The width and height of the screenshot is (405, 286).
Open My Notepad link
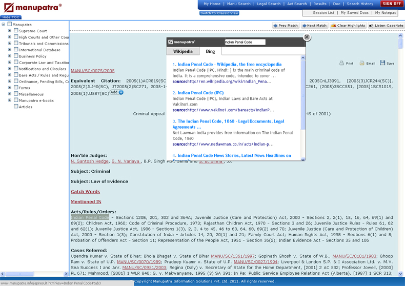point(386,13)
